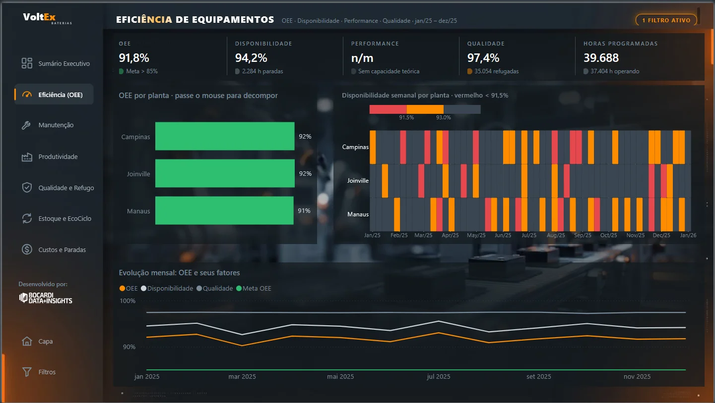The width and height of the screenshot is (715, 403).
Task: Select the recycle icon for Estoque e EcoCiclo
Action: coord(27,218)
